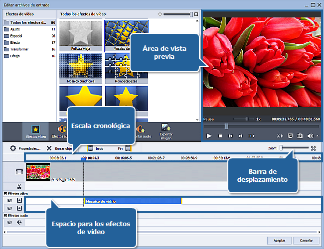324x249 pixels.
Task: Click the Exportar imagen toolbar icon
Action: coord(165,131)
